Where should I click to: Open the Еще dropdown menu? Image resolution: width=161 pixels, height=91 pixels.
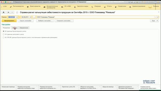[x=154, y=21]
